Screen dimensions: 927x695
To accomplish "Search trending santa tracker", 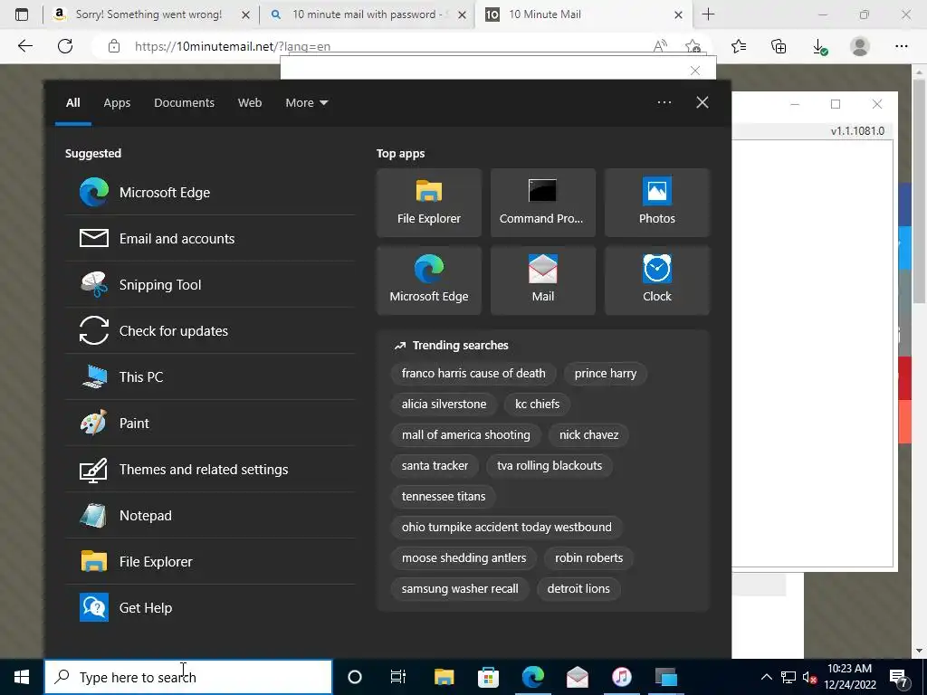I will 435,465.
